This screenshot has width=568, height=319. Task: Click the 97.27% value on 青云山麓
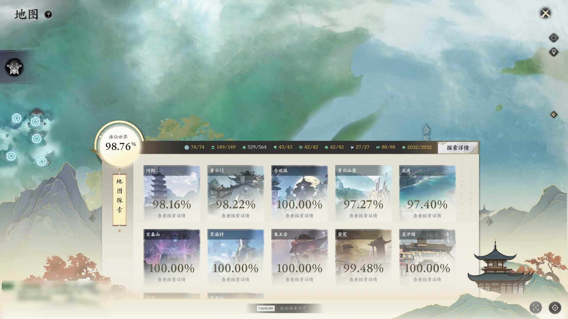click(363, 204)
